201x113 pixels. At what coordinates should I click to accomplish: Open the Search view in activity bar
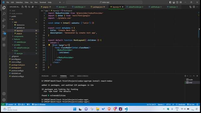coord(4,14)
